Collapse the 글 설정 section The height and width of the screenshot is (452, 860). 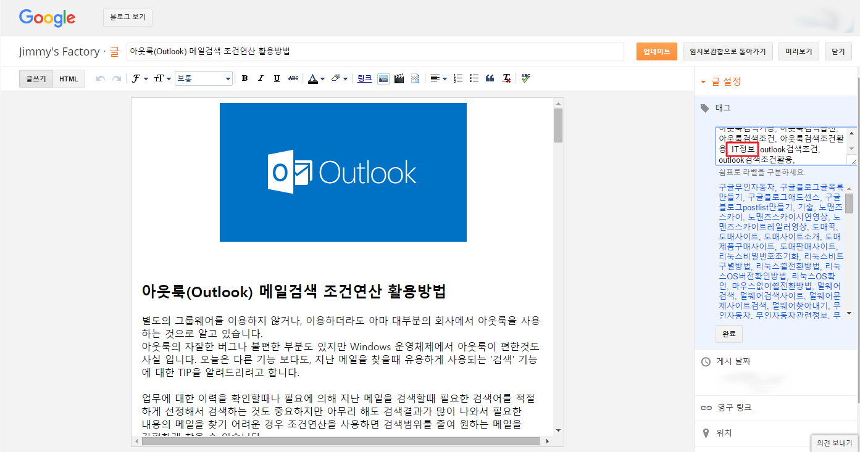pyautogui.click(x=721, y=81)
